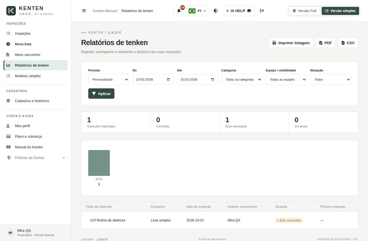
Task: Switch to Versão simples
Action: coord(340,11)
